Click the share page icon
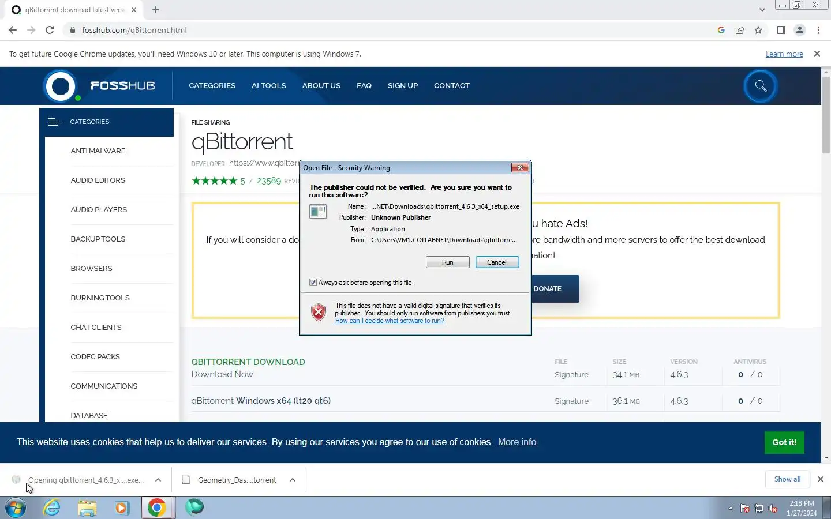 [740, 30]
